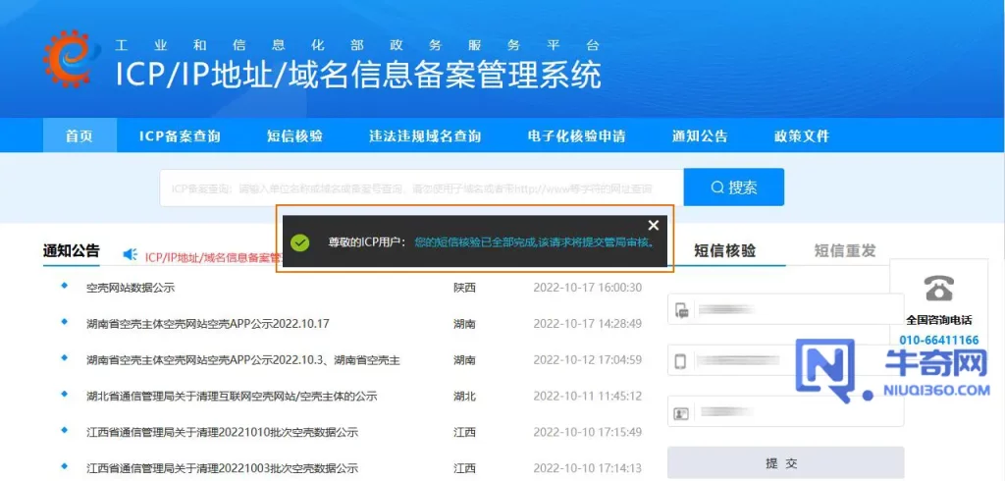Viewport: 1005px width, 481px height.
Task: Click the scrolling red ICP/IP地址 announcement text
Action: pyautogui.click(x=212, y=257)
